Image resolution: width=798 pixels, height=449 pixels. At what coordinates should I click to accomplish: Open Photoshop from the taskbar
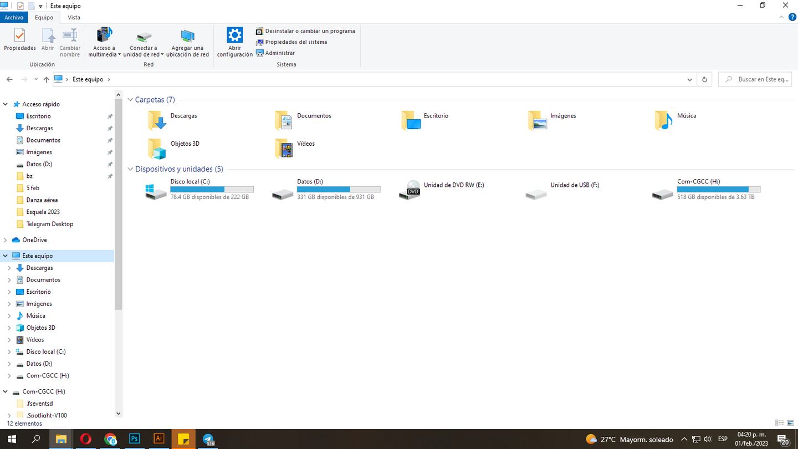(134, 438)
